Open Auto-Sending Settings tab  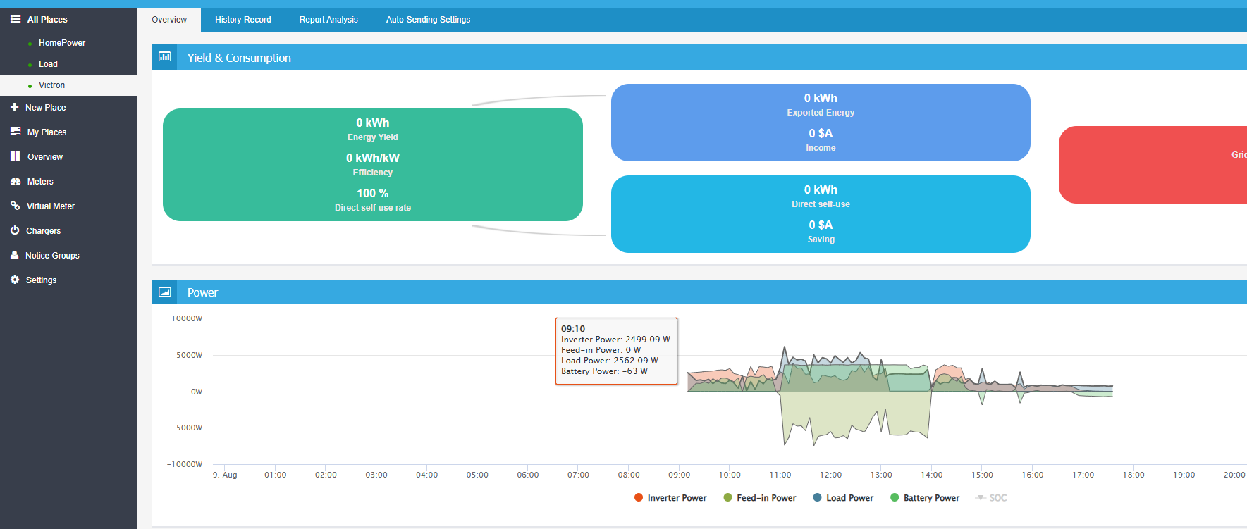tap(428, 20)
